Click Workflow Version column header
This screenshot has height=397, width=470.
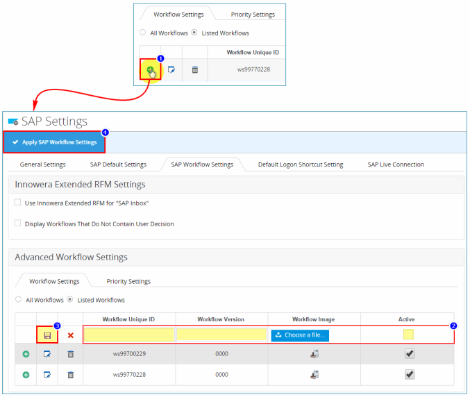click(221, 319)
